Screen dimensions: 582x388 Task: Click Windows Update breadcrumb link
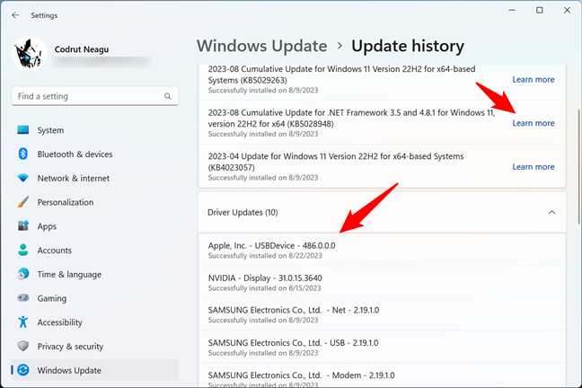[261, 46]
